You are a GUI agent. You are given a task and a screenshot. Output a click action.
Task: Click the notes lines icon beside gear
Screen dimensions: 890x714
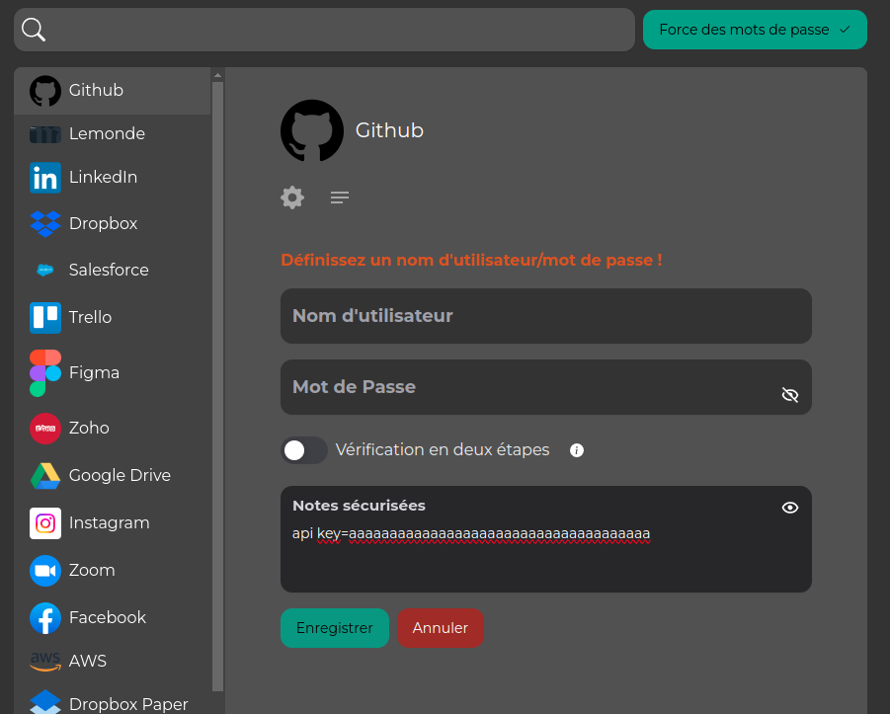[340, 198]
